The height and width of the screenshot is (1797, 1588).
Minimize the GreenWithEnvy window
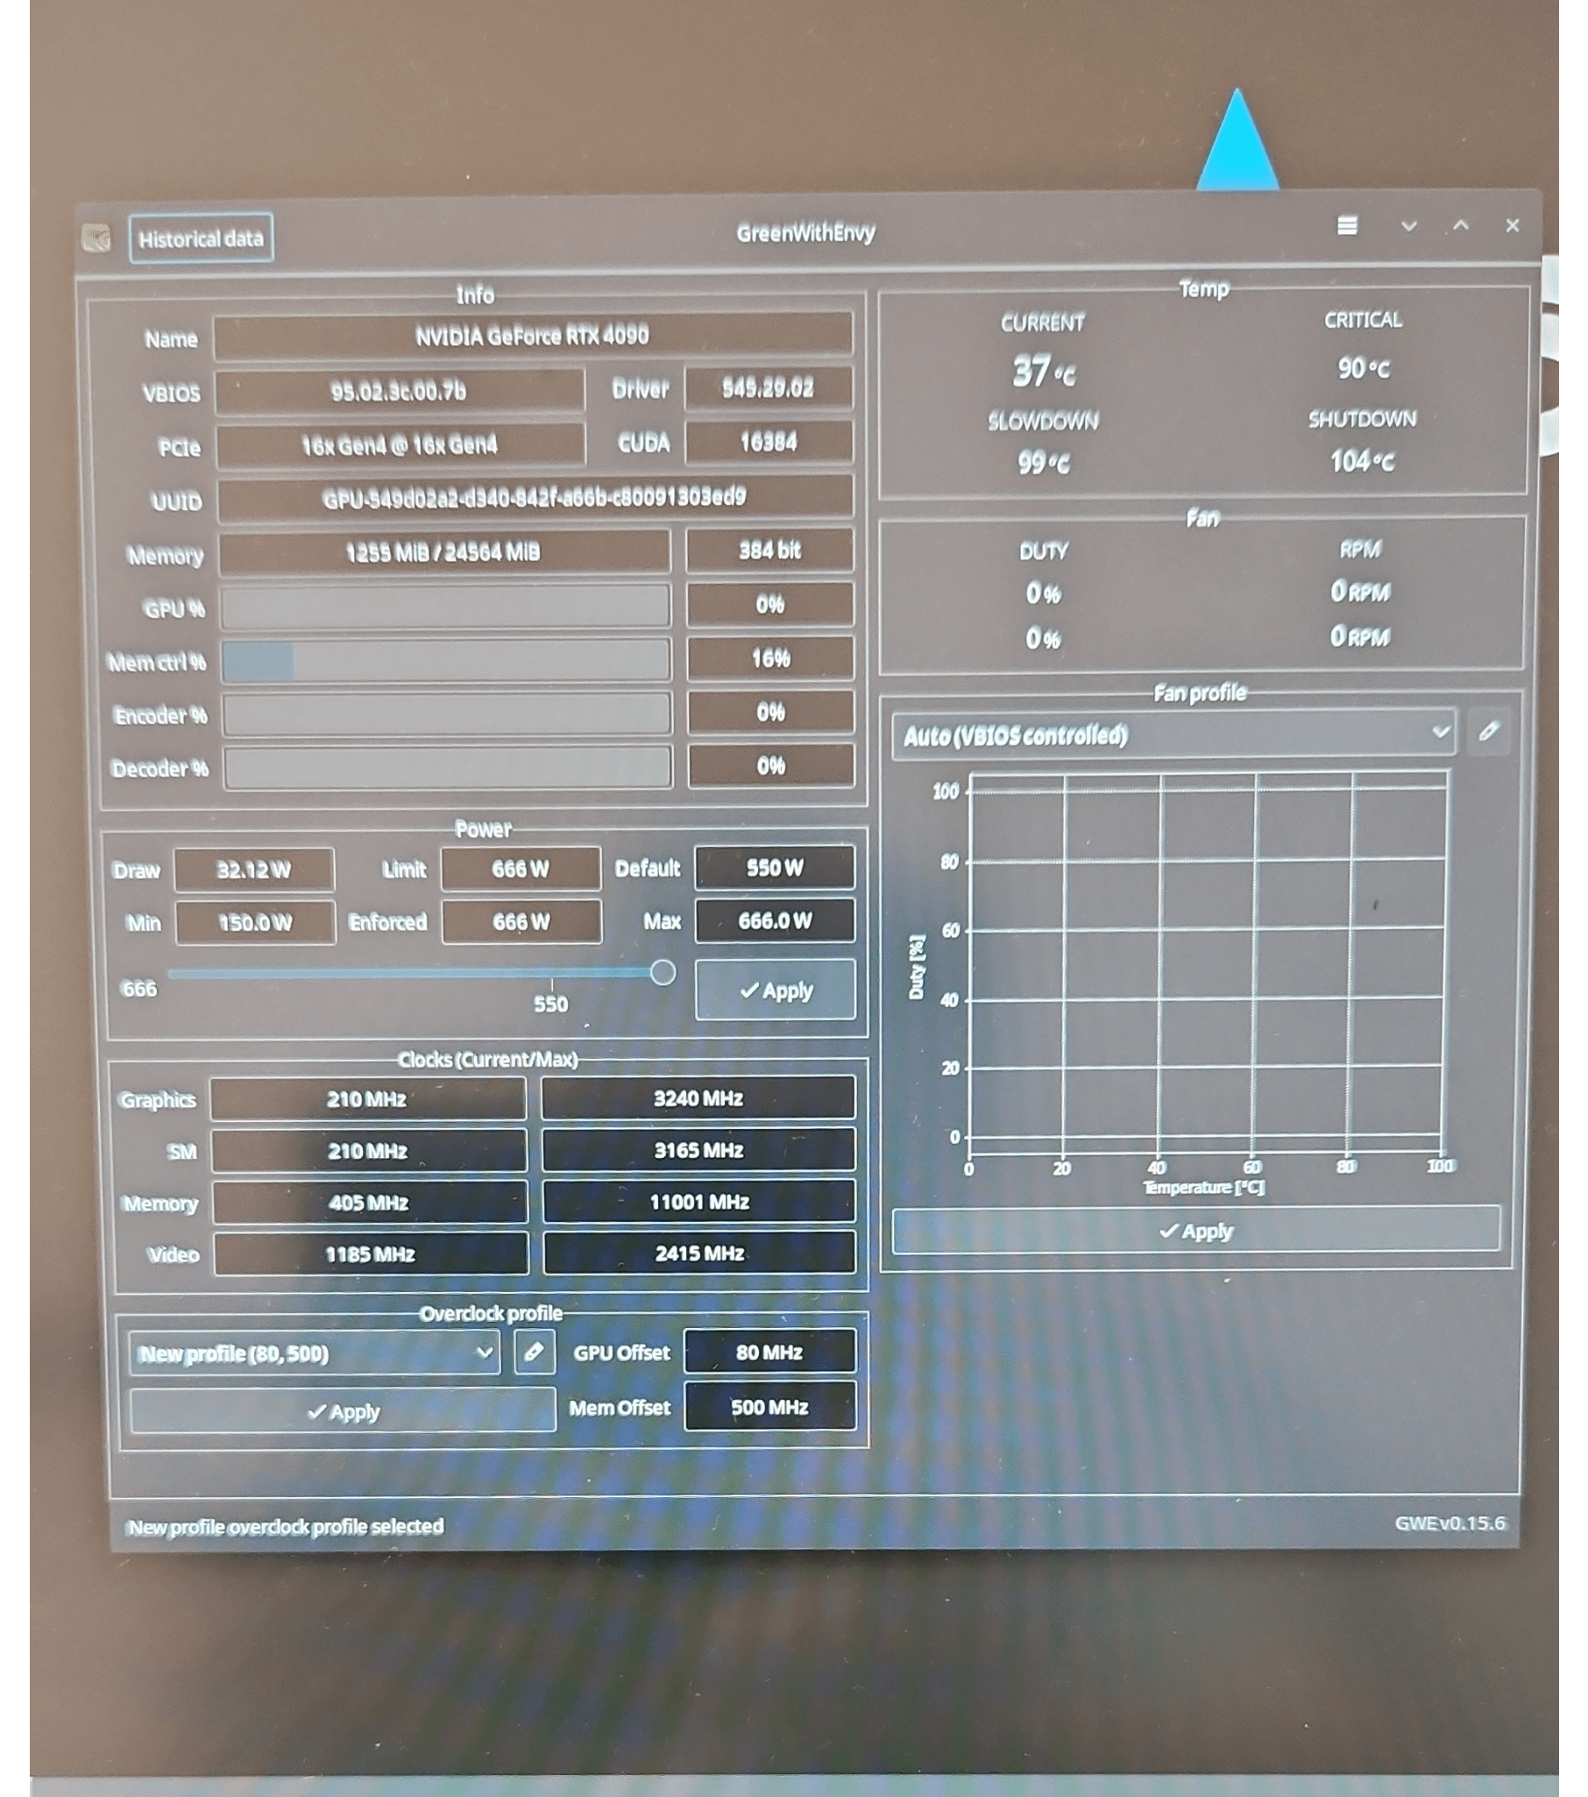point(1408,226)
